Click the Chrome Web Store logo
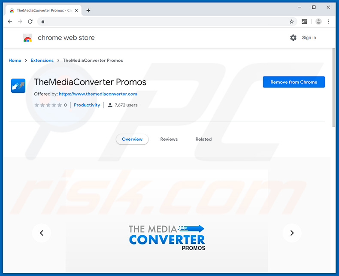Screen dimensions: 339x276 coord(27,38)
